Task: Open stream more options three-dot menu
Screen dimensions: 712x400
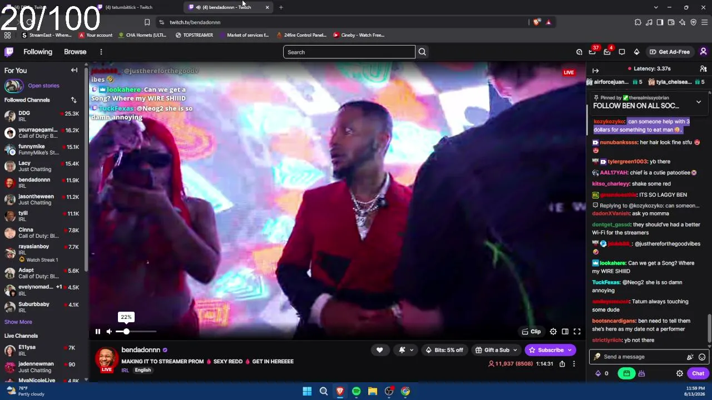Action: click(x=573, y=364)
